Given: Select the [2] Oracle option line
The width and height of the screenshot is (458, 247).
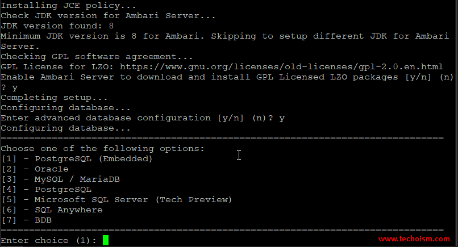Looking at the screenshot, I should click(35, 169).
